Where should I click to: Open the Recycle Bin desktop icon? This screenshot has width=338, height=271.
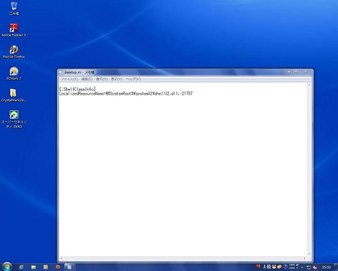[14, 9]
